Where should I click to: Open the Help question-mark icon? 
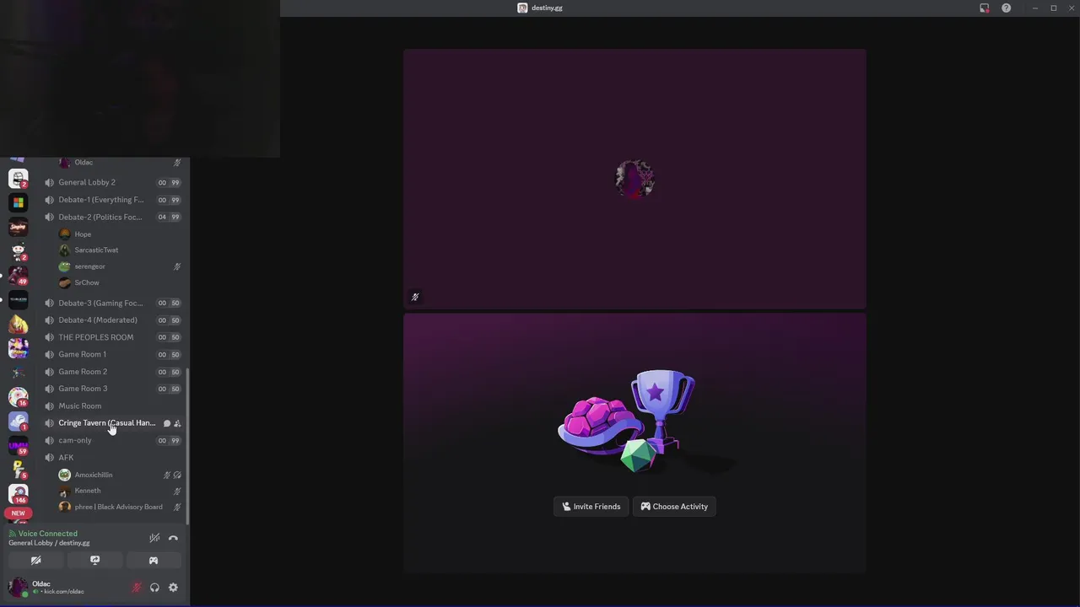click(1006, 8)
